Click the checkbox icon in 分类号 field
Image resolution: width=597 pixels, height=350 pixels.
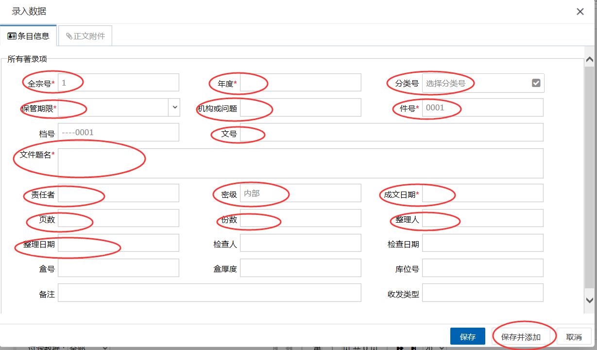click(x=536, y=83)
